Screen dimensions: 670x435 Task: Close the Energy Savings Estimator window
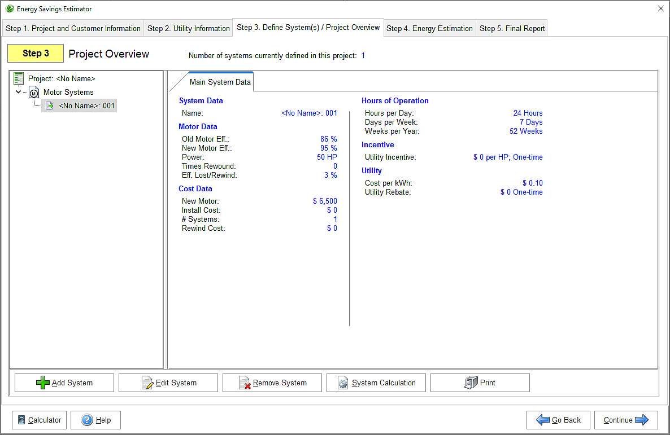(661, 8)
